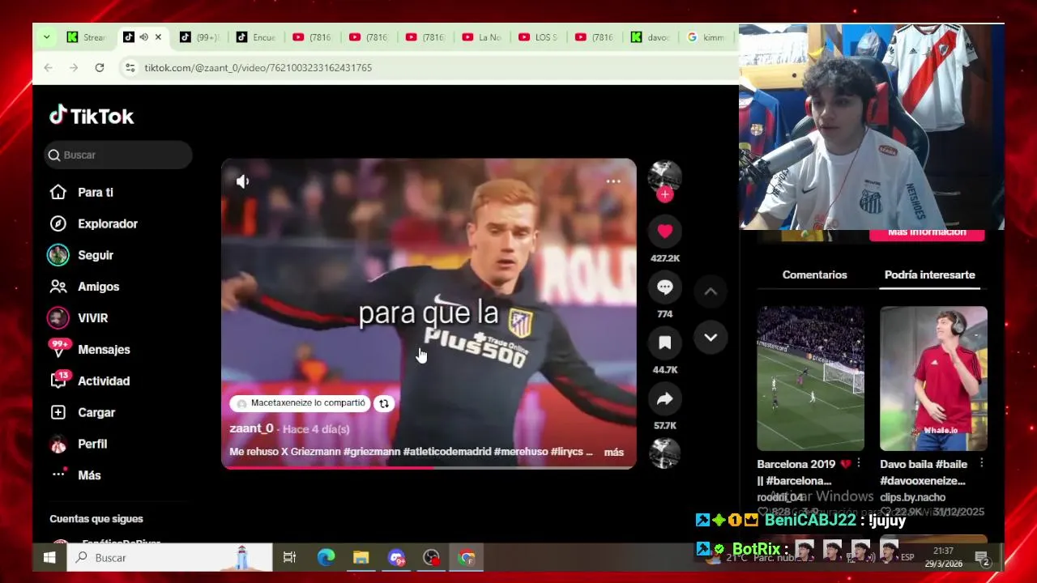The width and height of the screenshot is (1037, 583).
Task: Open Task View on the taskbar
Action: 289,557
